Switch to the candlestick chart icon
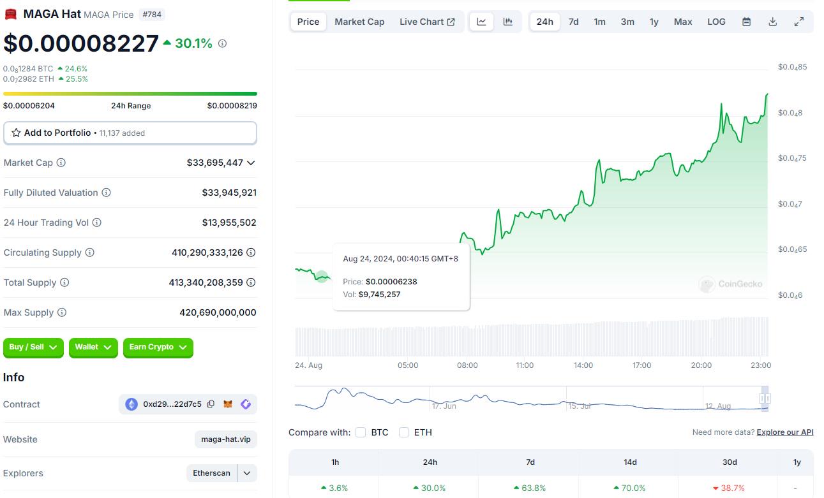Screen dimensions: 824x498 (x=508, y=22)
